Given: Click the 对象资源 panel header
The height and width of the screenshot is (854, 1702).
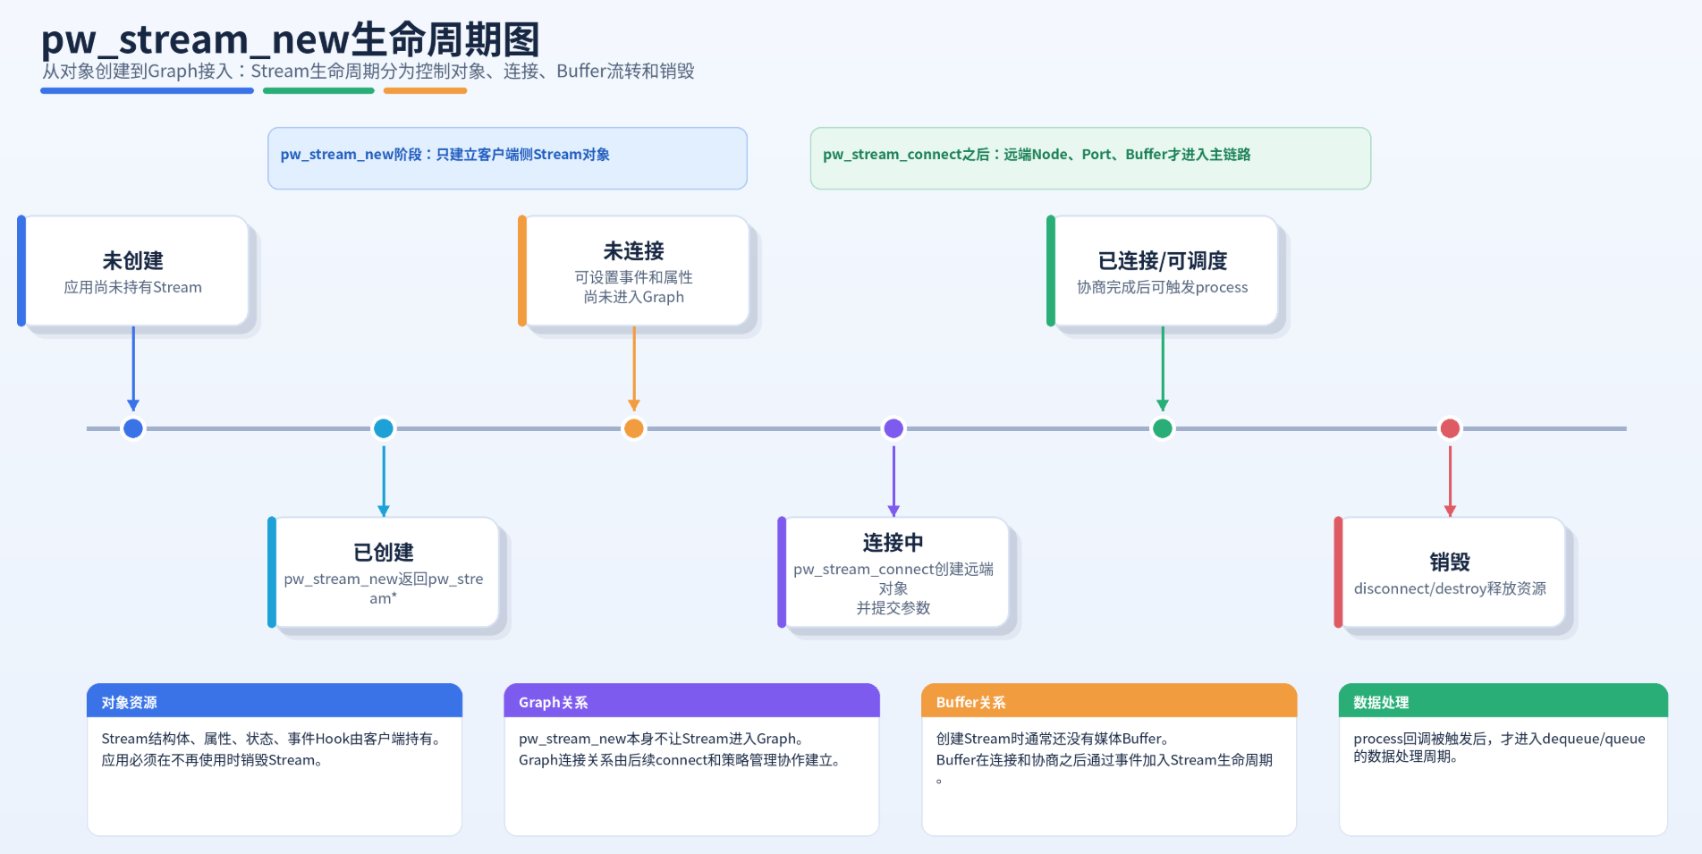Looking at the screenshot, I should pos(275,701).
